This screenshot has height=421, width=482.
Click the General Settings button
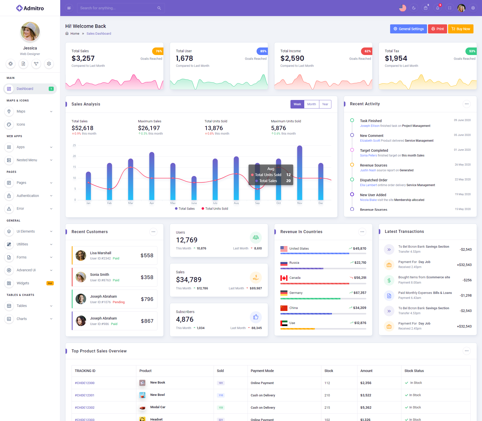tap(408, 29)
